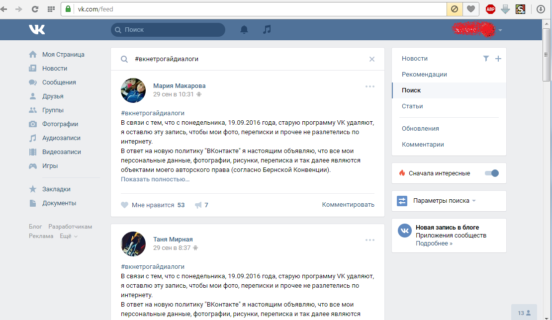
Task: Open notifications bell icon
Action: (x=244, y=29)
